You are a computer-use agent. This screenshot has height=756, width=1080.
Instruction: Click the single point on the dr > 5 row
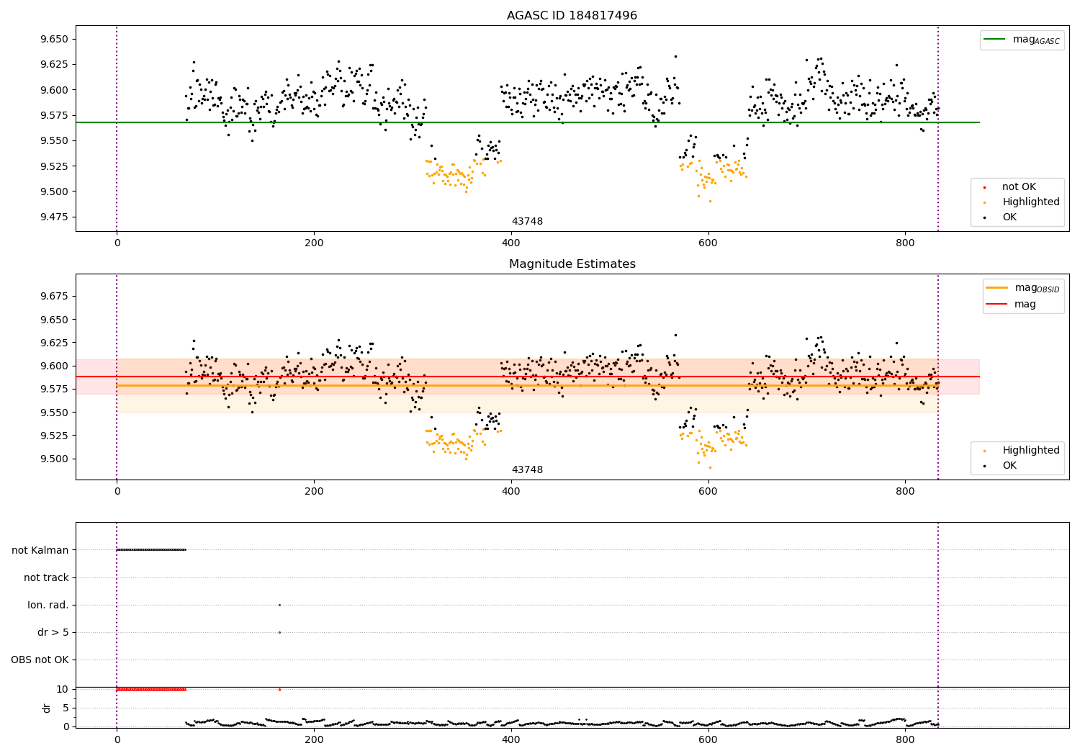point(279,633)
